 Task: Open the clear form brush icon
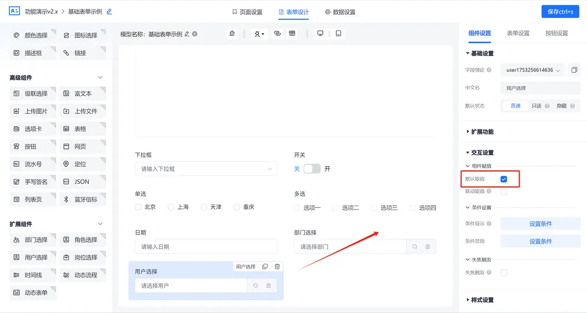pyautogui.click(x=231, y=33)
